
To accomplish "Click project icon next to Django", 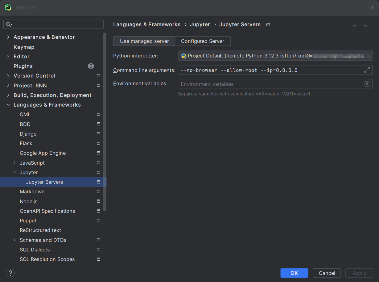I will (x=98, y=134).
